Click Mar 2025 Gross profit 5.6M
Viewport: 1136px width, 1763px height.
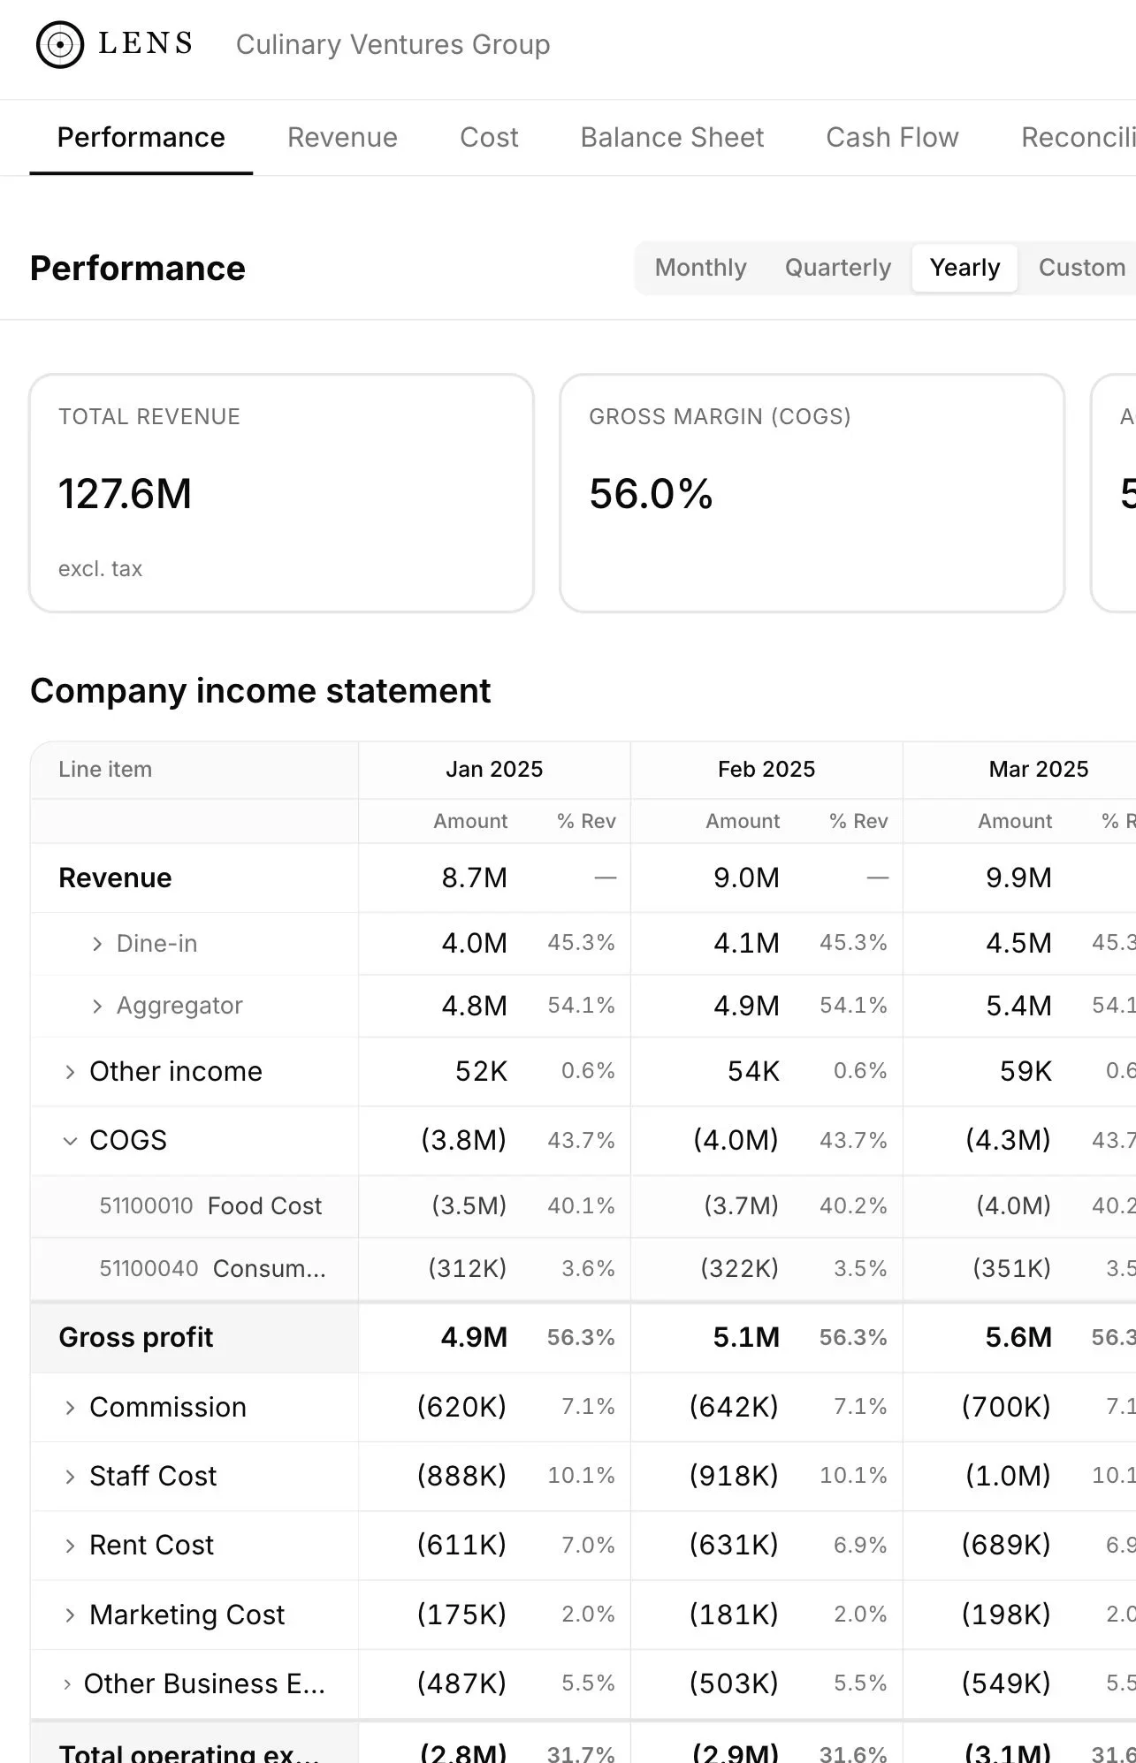click(x=1019, y=1338)
